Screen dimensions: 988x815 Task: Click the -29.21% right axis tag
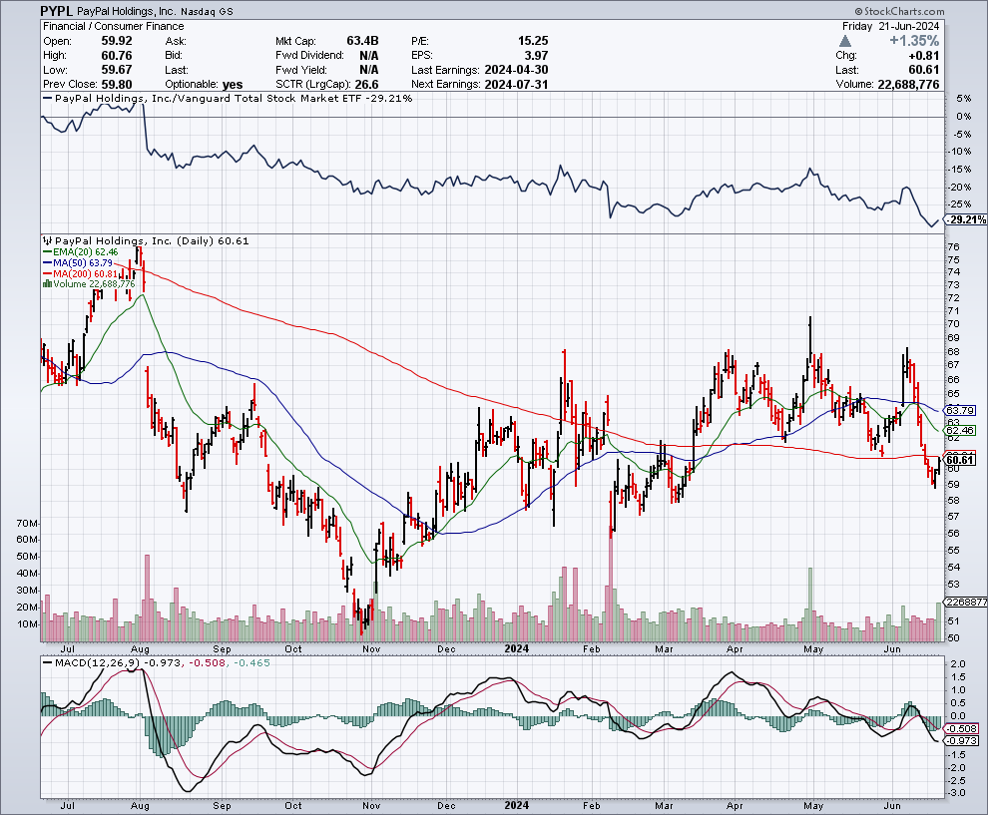(x=967, y=219)
